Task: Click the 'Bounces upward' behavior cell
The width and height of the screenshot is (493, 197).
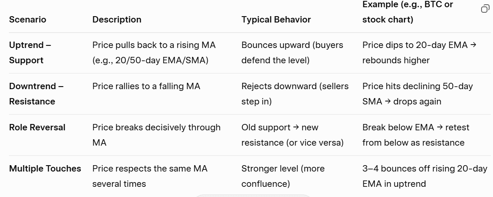Action: click(x=292, y=53)
